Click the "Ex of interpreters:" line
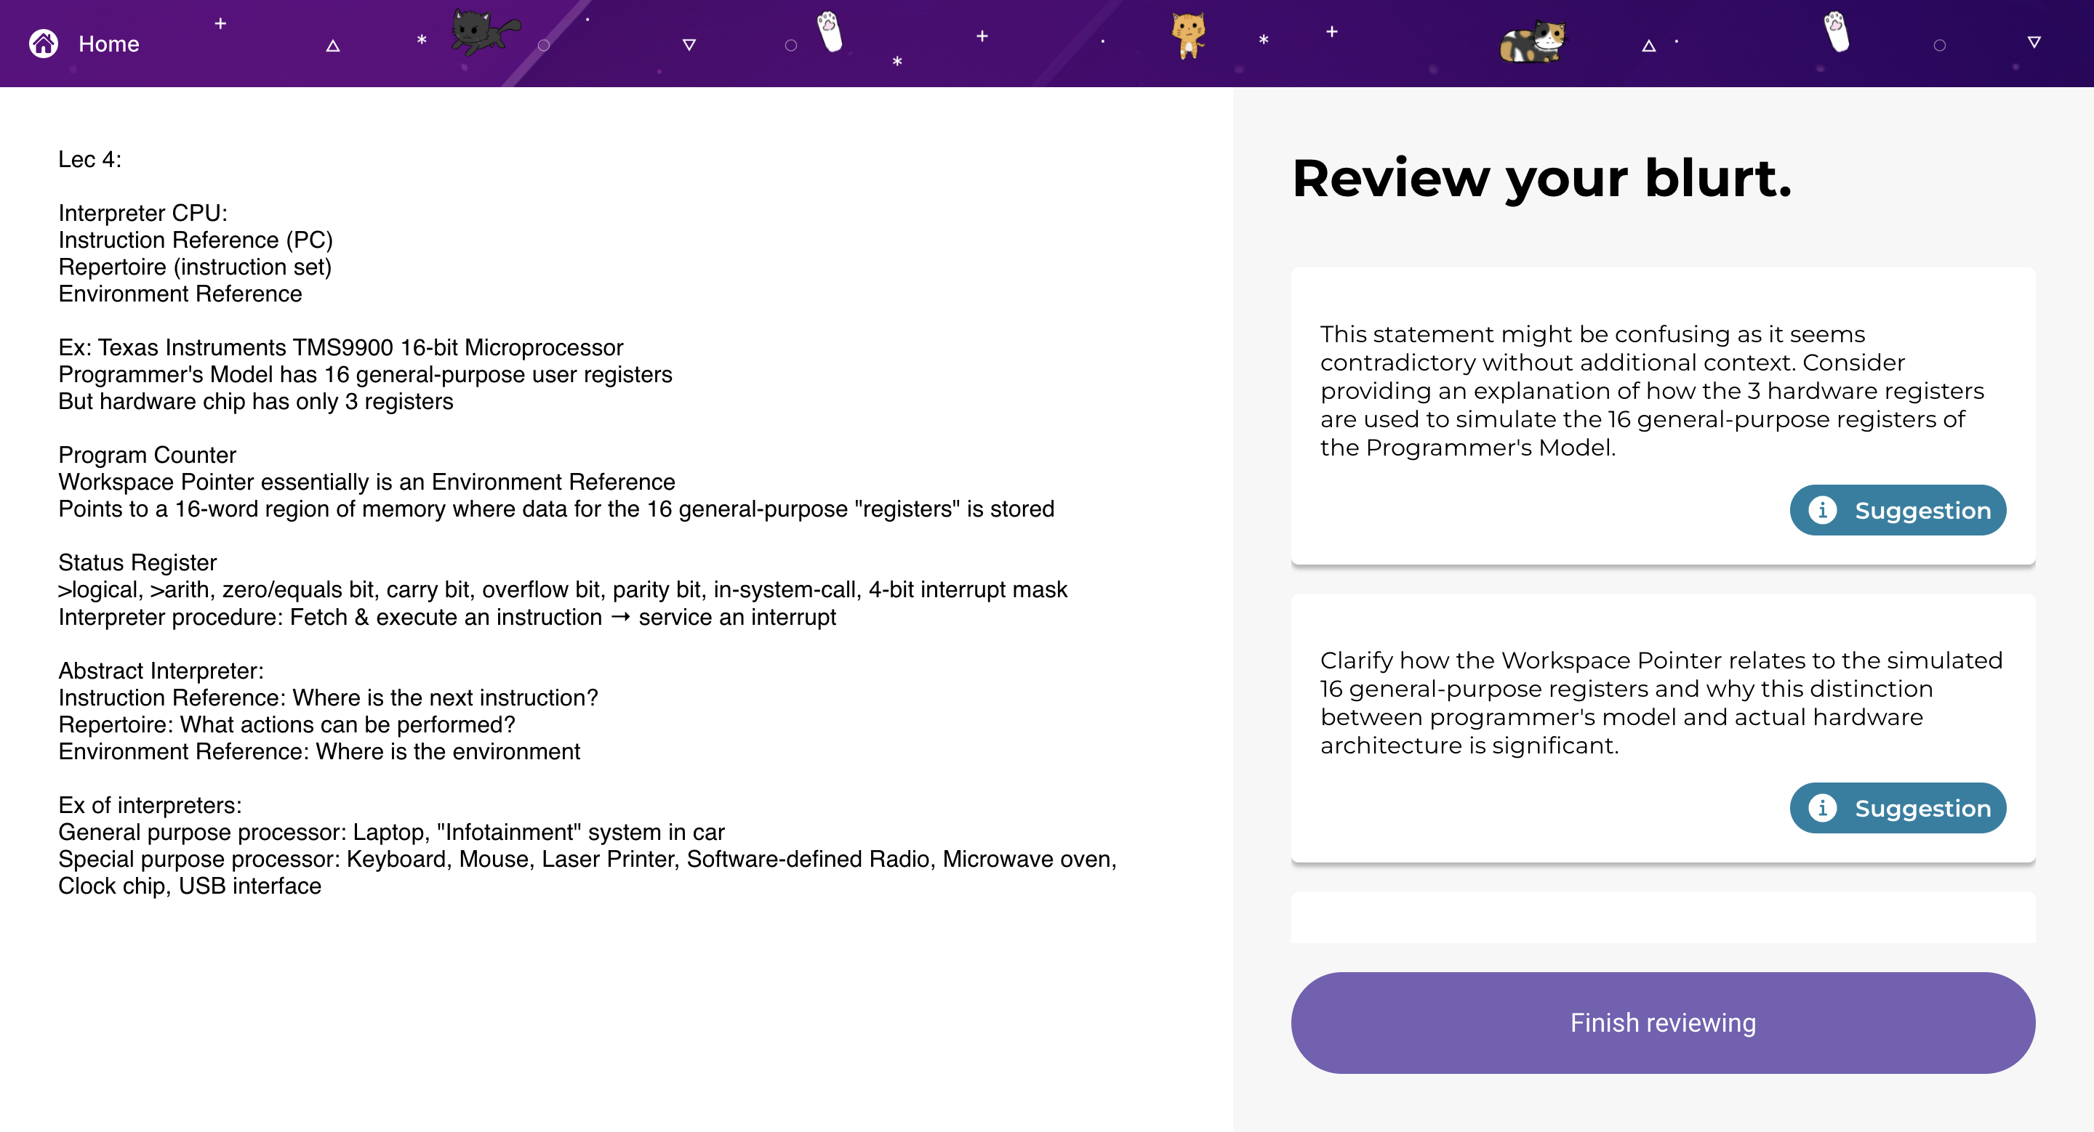Image resolution: width=2094 pixels, height=1132 pixels. [150, 805]
